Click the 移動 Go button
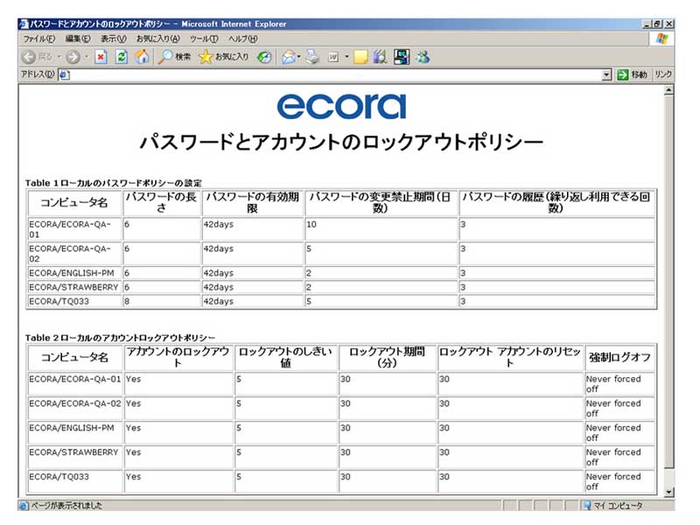The width and height of the screenshot is (700, 525). [632, 75]
